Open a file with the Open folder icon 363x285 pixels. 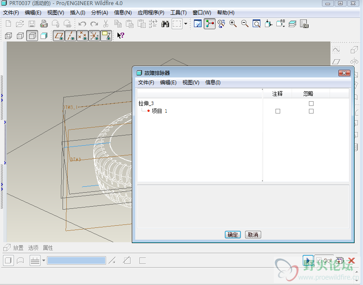pos(20,24)
